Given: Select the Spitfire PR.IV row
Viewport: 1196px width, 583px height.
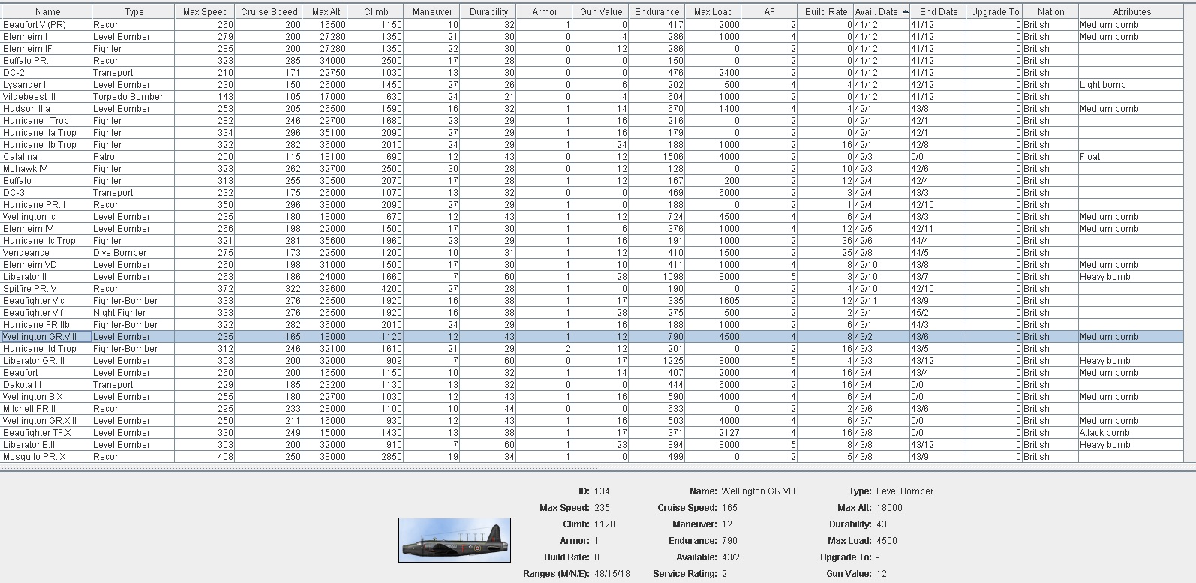Looking at the screenshot, I should (x=593, y=289).
